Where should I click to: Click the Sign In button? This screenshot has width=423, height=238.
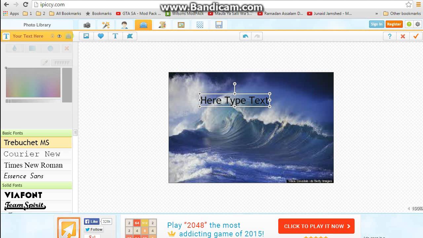(x=376, y=24)
